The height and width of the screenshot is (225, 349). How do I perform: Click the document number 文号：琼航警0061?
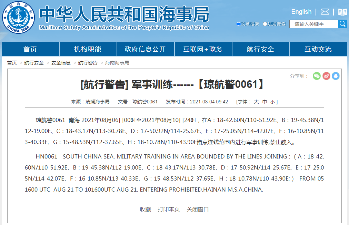click(138, 102)
